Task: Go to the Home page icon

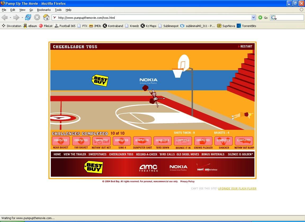Action: point(46,17)
